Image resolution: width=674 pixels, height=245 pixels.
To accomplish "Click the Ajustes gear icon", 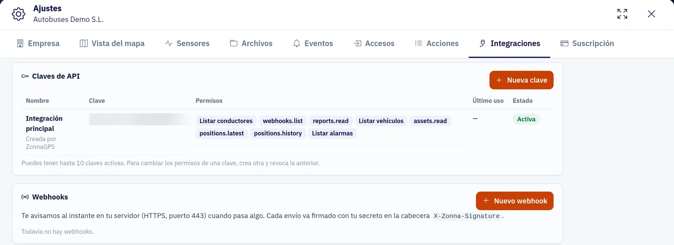I will pyautogui.click(x=19, y=14).
